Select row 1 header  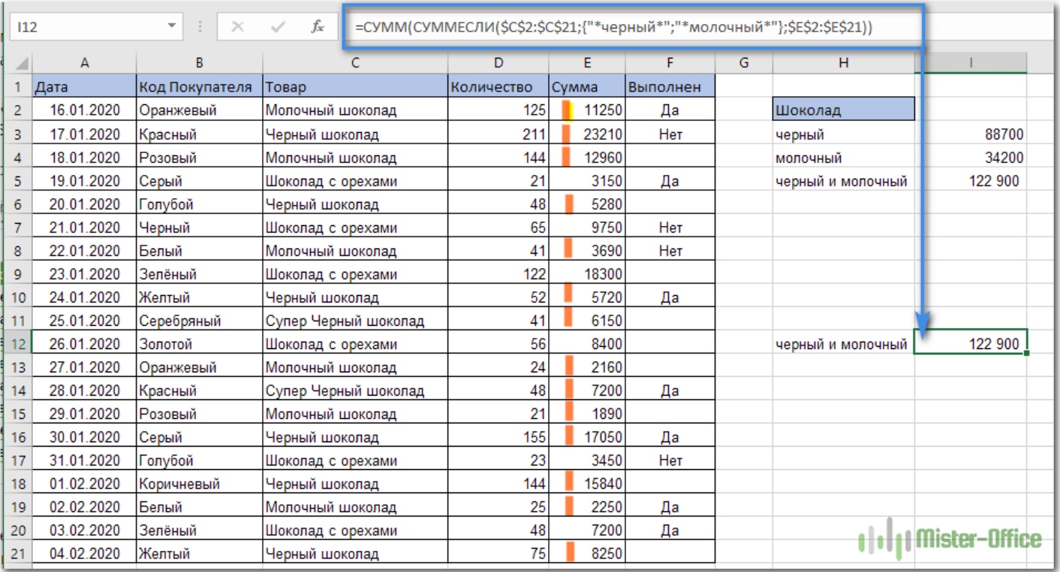(x=20, y=87)
